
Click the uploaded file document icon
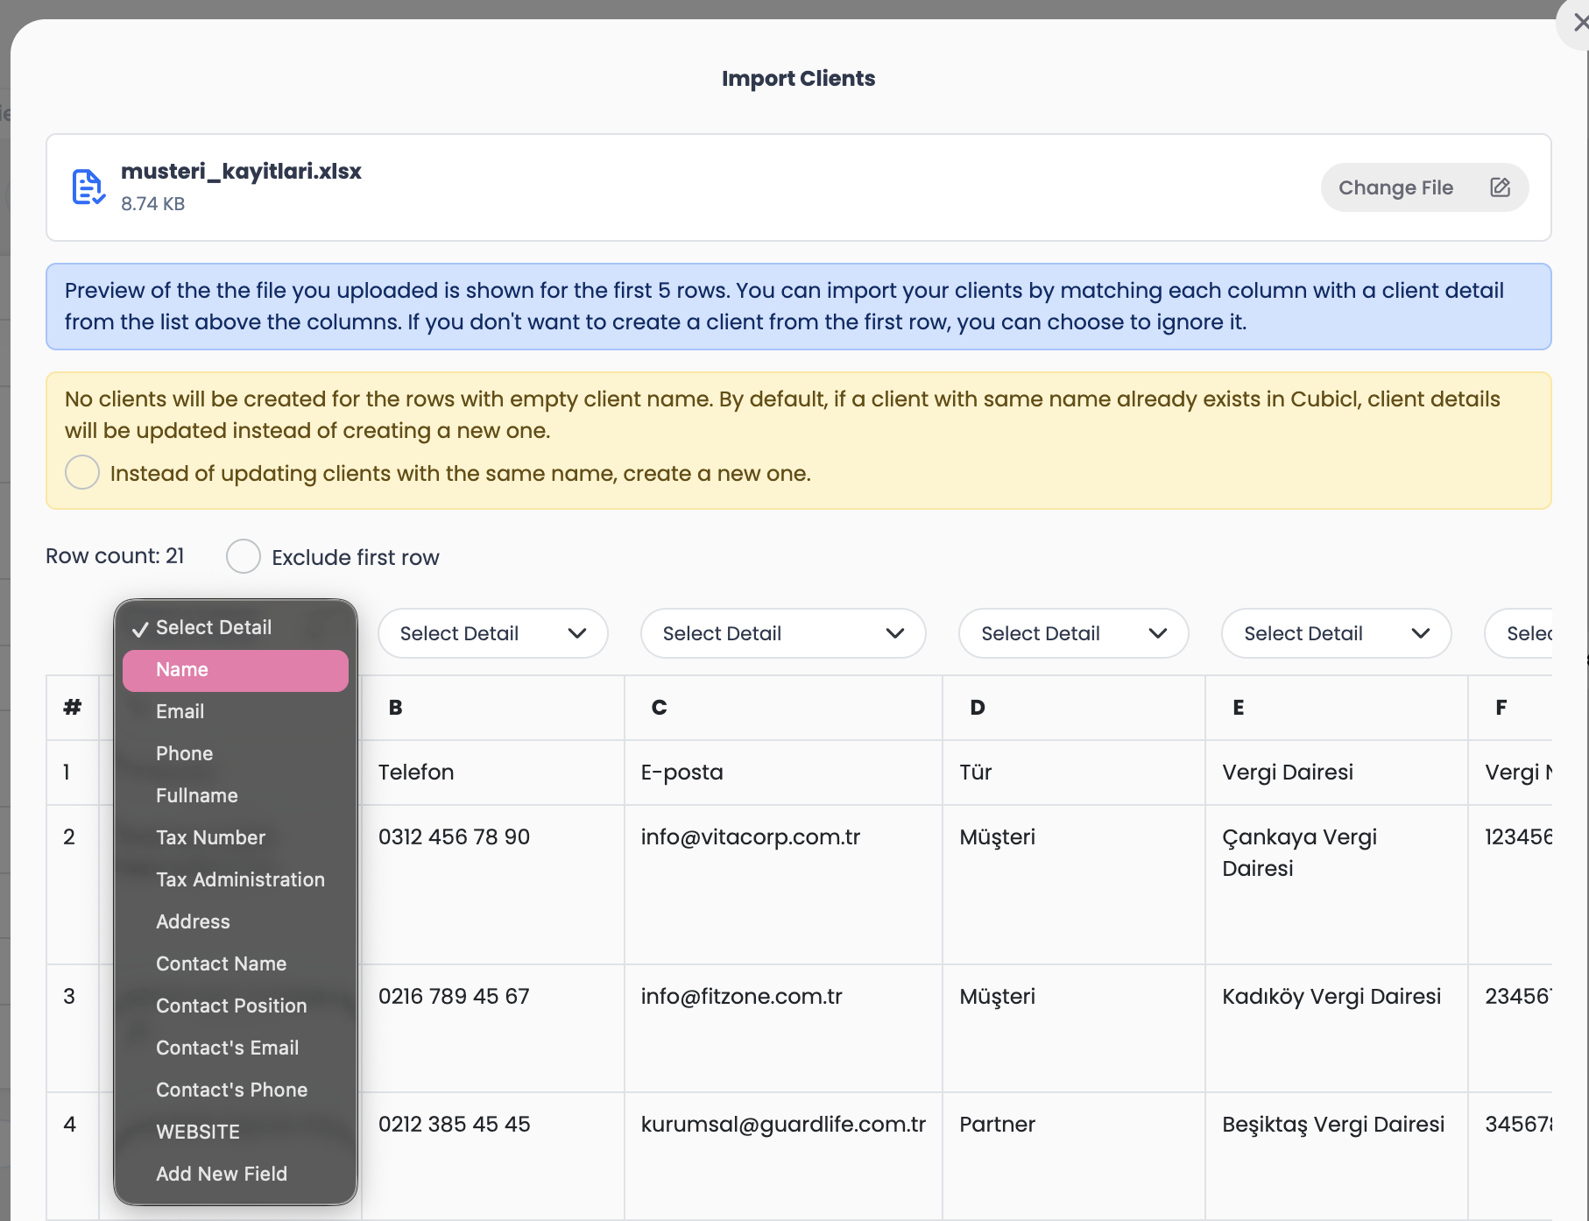tap(88, 187)
